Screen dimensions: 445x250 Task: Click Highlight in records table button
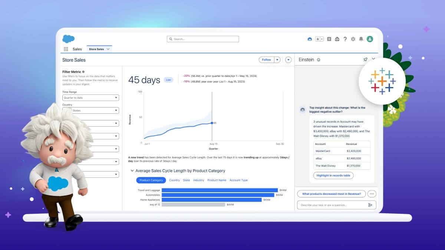(x=333, y=176)
